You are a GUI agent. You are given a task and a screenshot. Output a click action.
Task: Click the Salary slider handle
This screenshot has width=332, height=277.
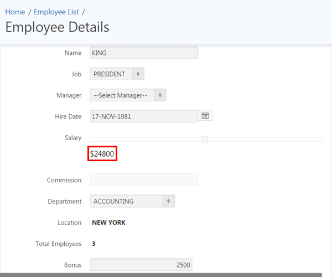(205, 139)
